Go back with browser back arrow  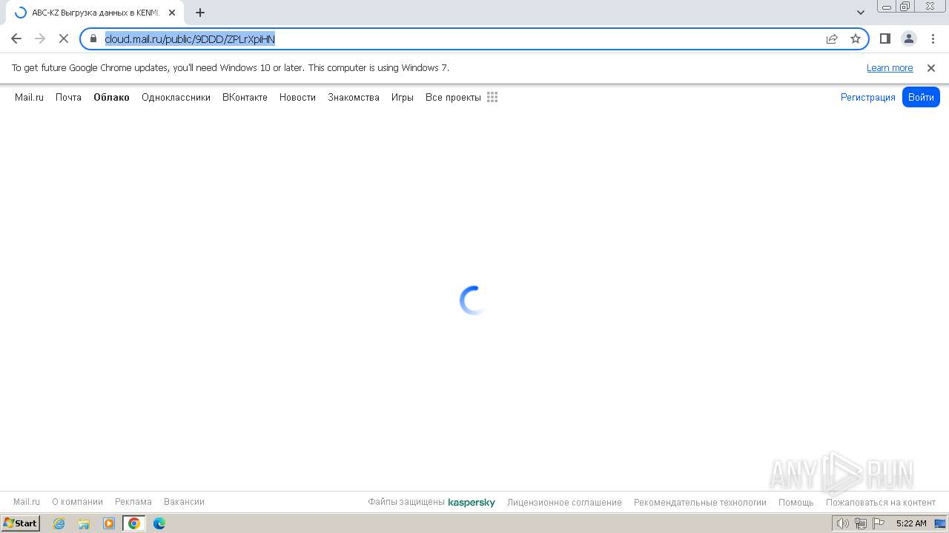coord(16,38)
